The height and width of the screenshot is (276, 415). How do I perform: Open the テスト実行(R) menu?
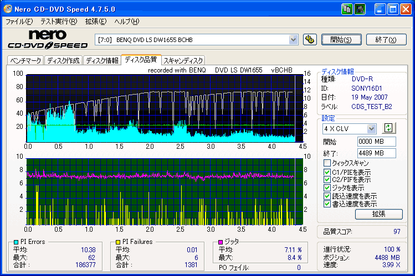pos(59,22)
